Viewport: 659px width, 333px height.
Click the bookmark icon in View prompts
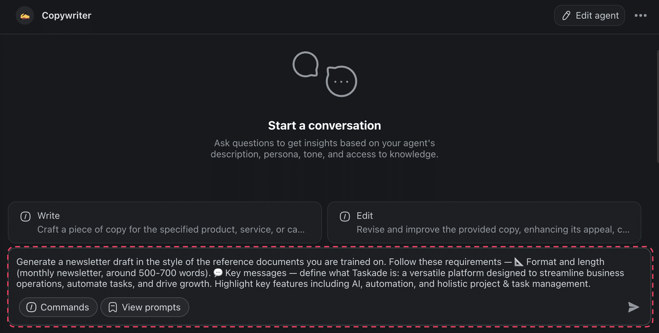tap(113, 307)
